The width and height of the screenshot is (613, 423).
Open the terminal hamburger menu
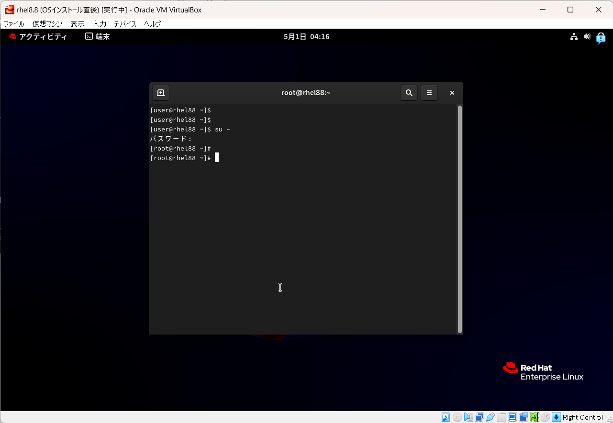click(429, 93)
